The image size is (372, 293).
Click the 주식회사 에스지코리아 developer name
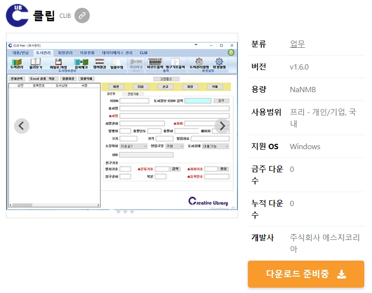click(325, 243)
